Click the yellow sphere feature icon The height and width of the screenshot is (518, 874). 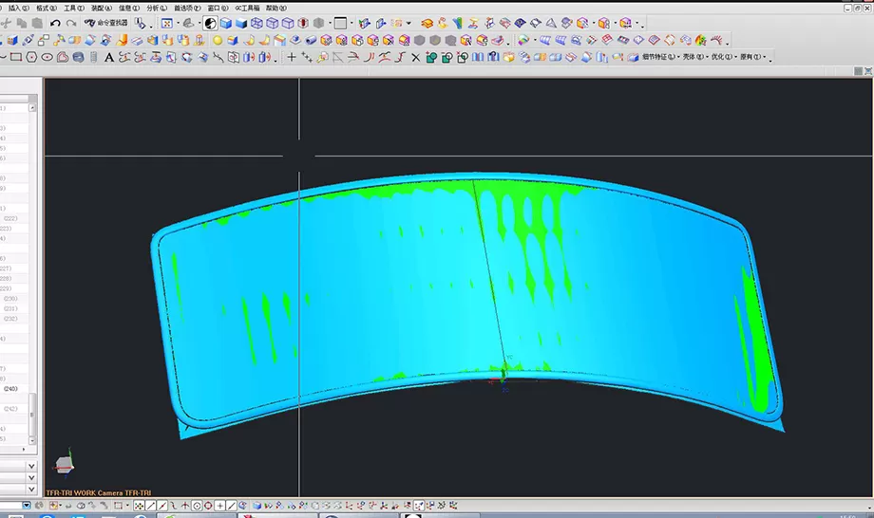pos(218,40)
